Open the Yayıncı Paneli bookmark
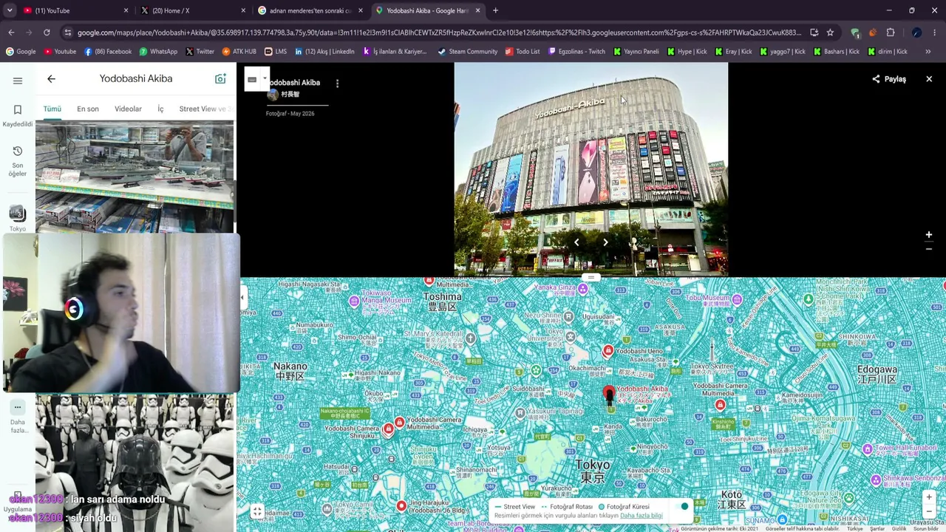 pyautogui.click(x=636, y=52)
